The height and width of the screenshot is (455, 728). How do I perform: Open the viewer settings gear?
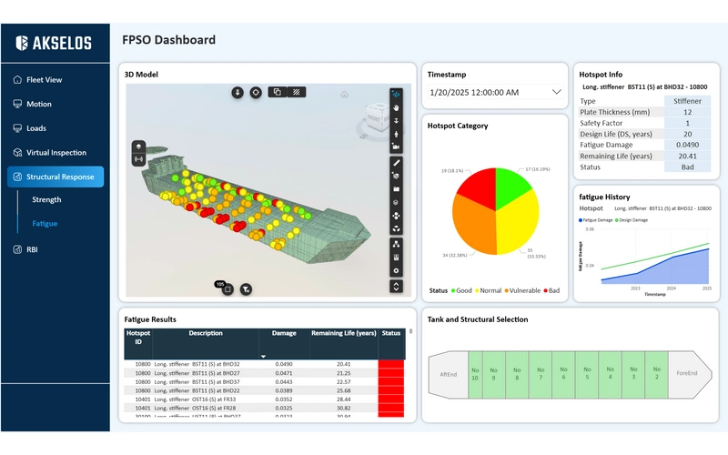click(x=396, y=270)
